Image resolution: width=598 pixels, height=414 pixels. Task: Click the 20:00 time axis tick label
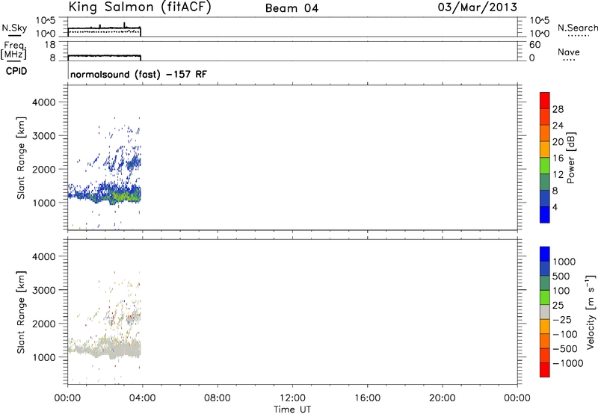coord(443,398)
